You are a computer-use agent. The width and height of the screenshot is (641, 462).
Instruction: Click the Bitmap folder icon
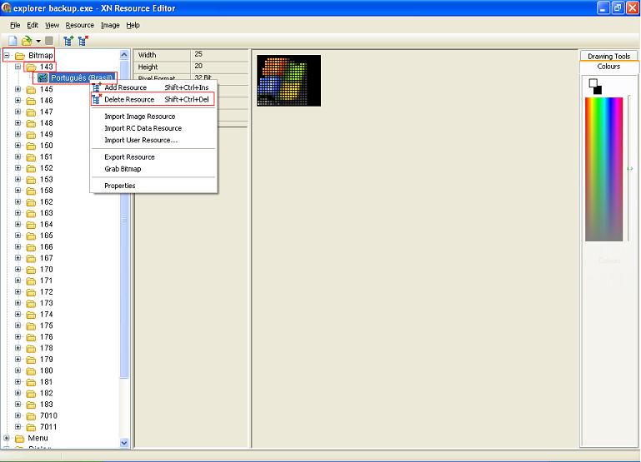[x=20, y=56]
